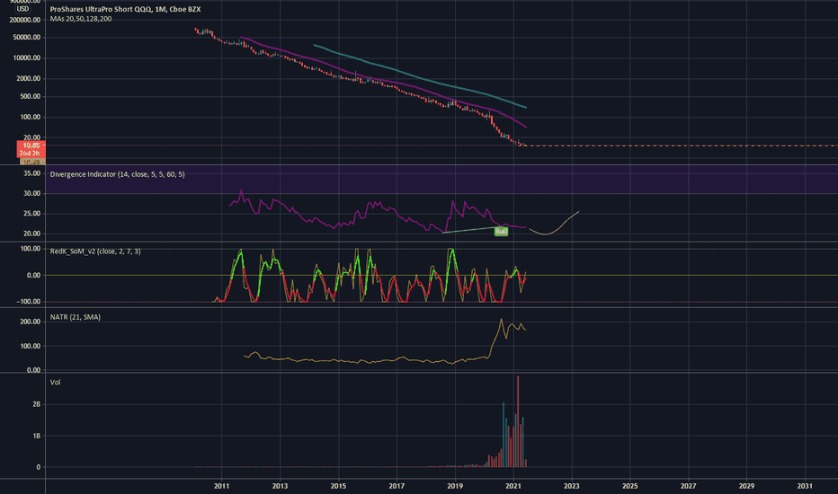Select the MAs 20,50,128,200 indicator legend
The height and width of the screenshot is (494, 838).
[81, 19]
